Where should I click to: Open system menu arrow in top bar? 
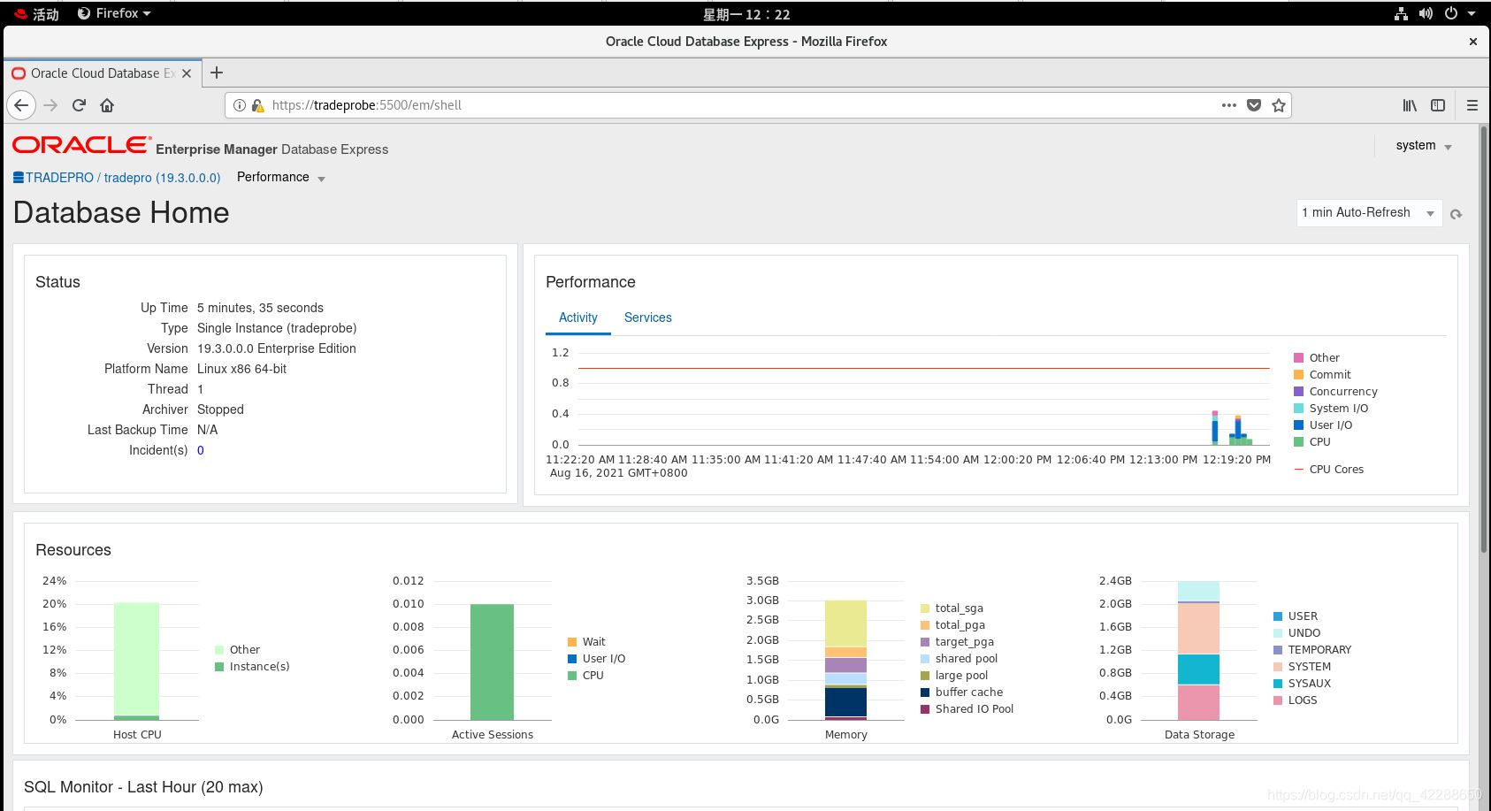[1472, 14]
